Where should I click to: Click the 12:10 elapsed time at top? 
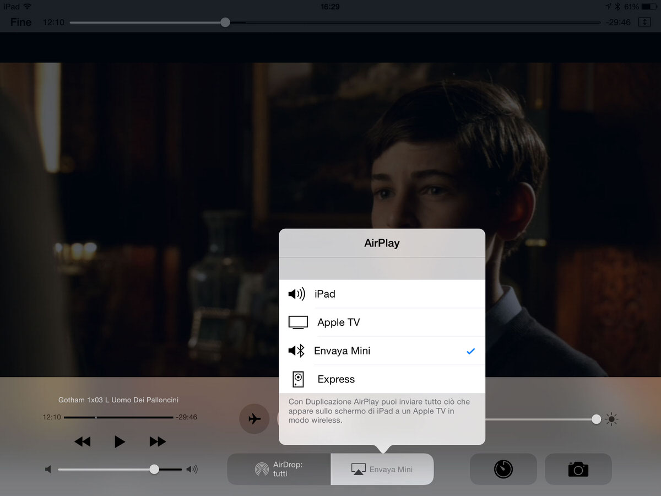pyautogui.click(x=53, y=22)
